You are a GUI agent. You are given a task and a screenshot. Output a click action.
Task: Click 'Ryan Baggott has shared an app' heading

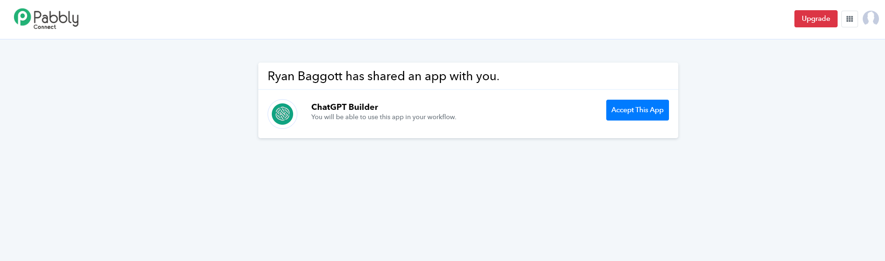[x=383, y=76]
